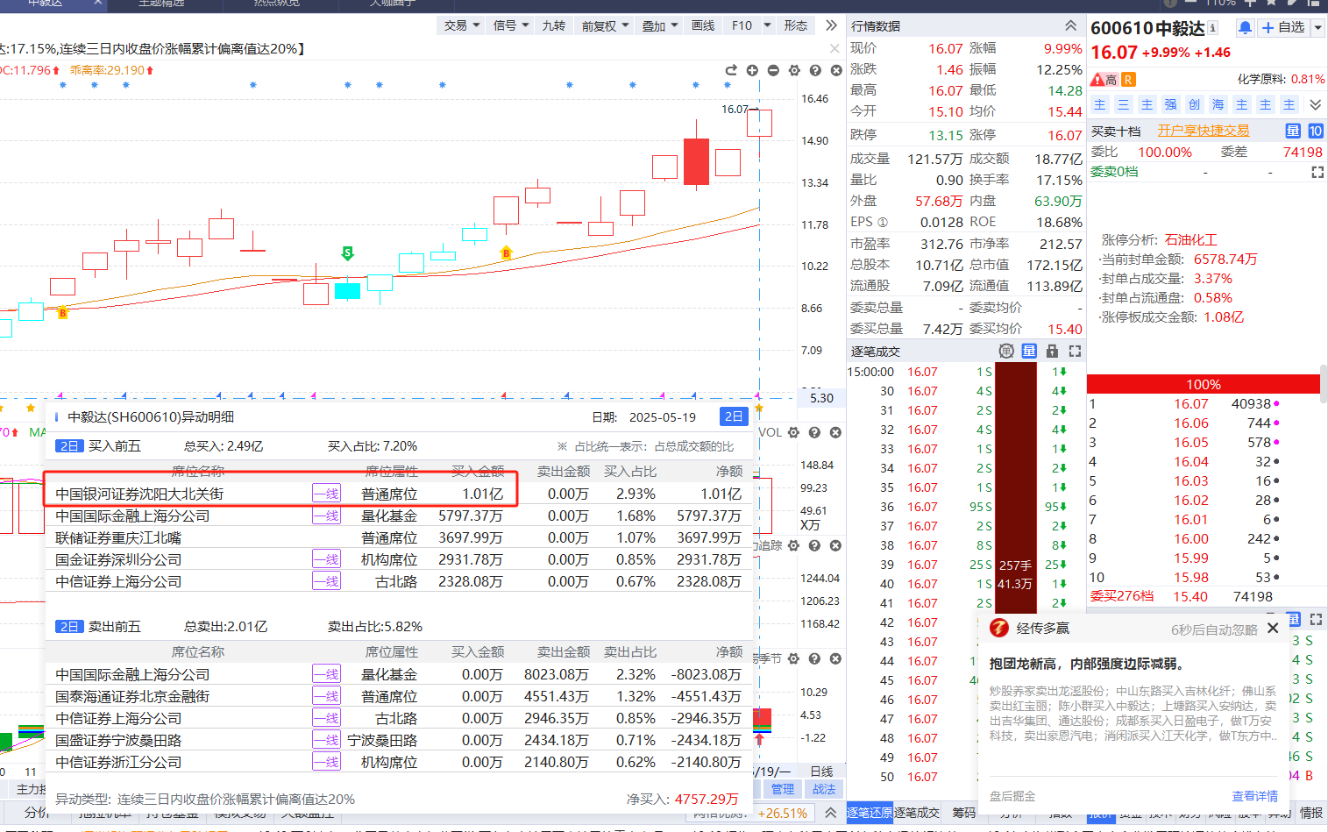Click the EPS info circle icon
This screenshot has width=1328, height=832.
883,223
